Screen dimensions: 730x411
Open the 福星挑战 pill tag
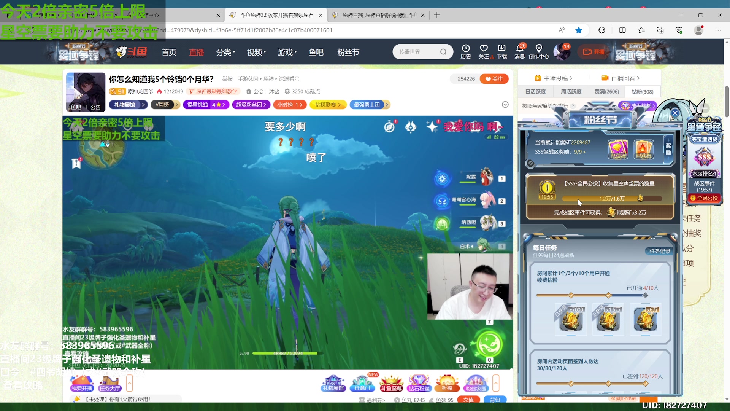(x=206, y=105)
